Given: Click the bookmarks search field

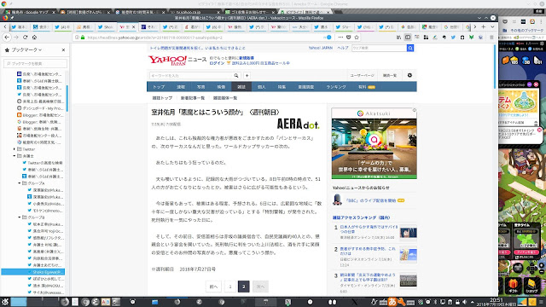Looking at the screenshot, I should (35, 63).
